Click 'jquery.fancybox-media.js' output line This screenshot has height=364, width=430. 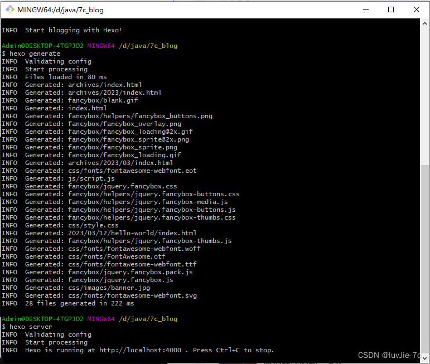click(115, 202)
